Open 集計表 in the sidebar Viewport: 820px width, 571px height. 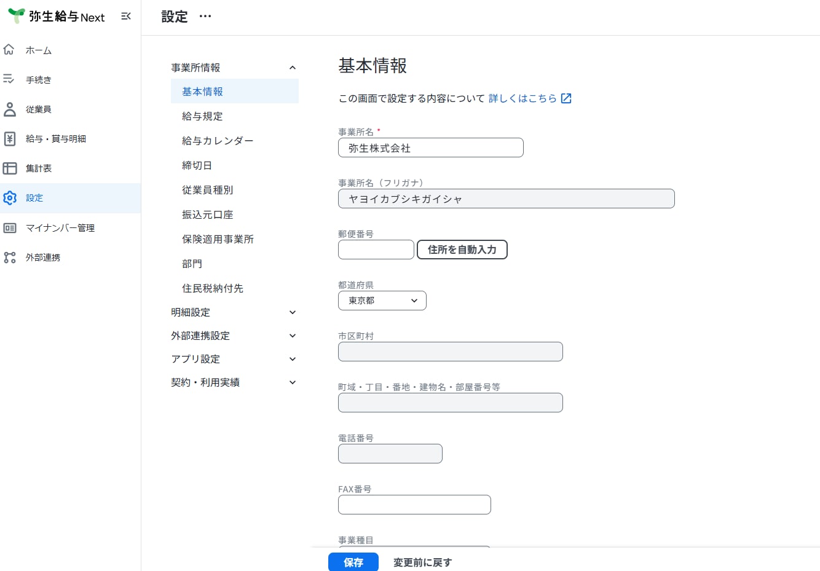[70, 168]
